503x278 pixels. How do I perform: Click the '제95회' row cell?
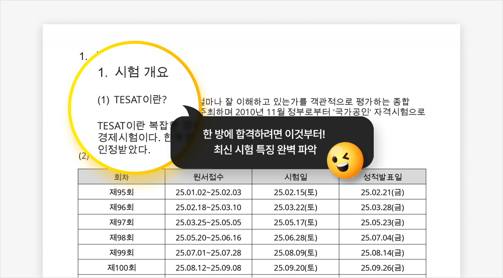(122, 192)
